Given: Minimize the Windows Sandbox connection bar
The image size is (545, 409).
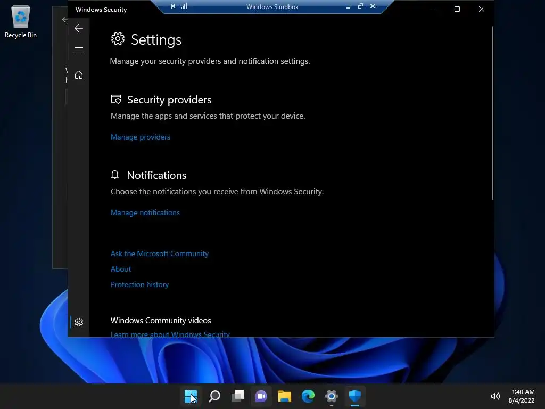Looking at the screenshot, I should [348, 6].
